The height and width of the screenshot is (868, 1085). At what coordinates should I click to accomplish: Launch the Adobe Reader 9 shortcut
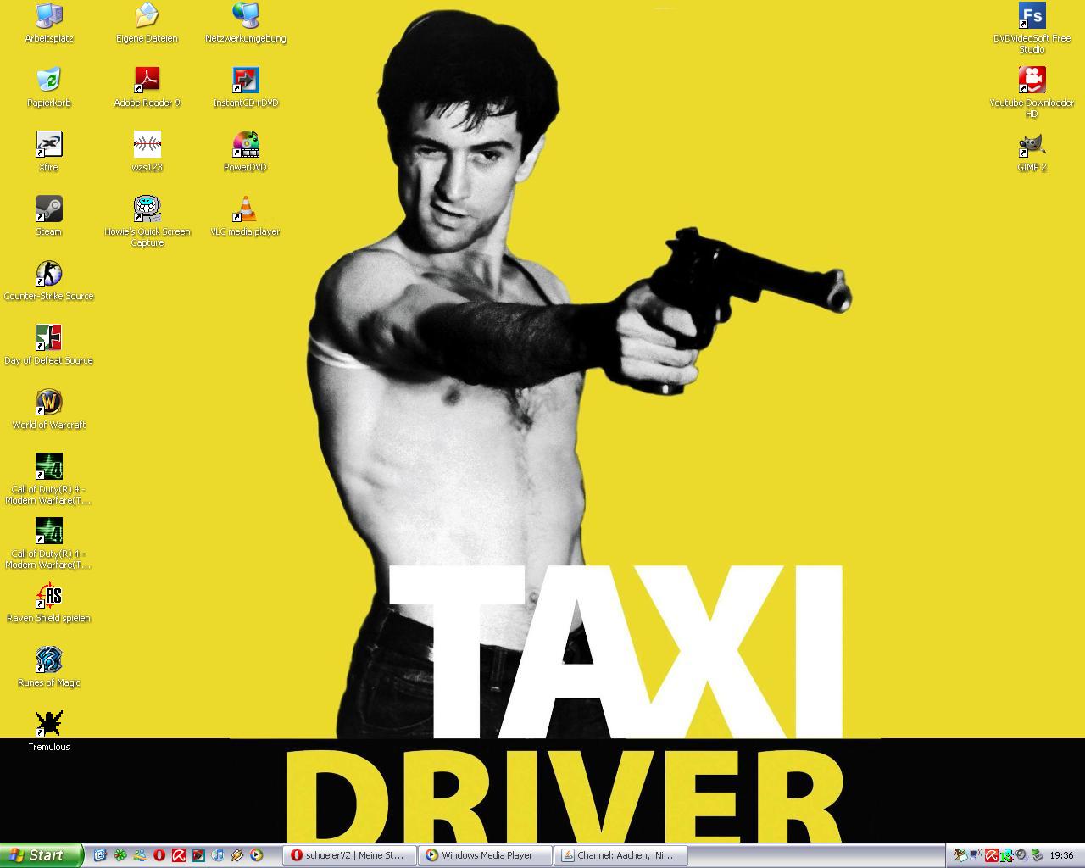click(147, 87)
